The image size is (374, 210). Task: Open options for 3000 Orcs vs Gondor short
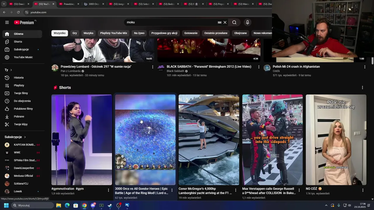pos(172,190)
